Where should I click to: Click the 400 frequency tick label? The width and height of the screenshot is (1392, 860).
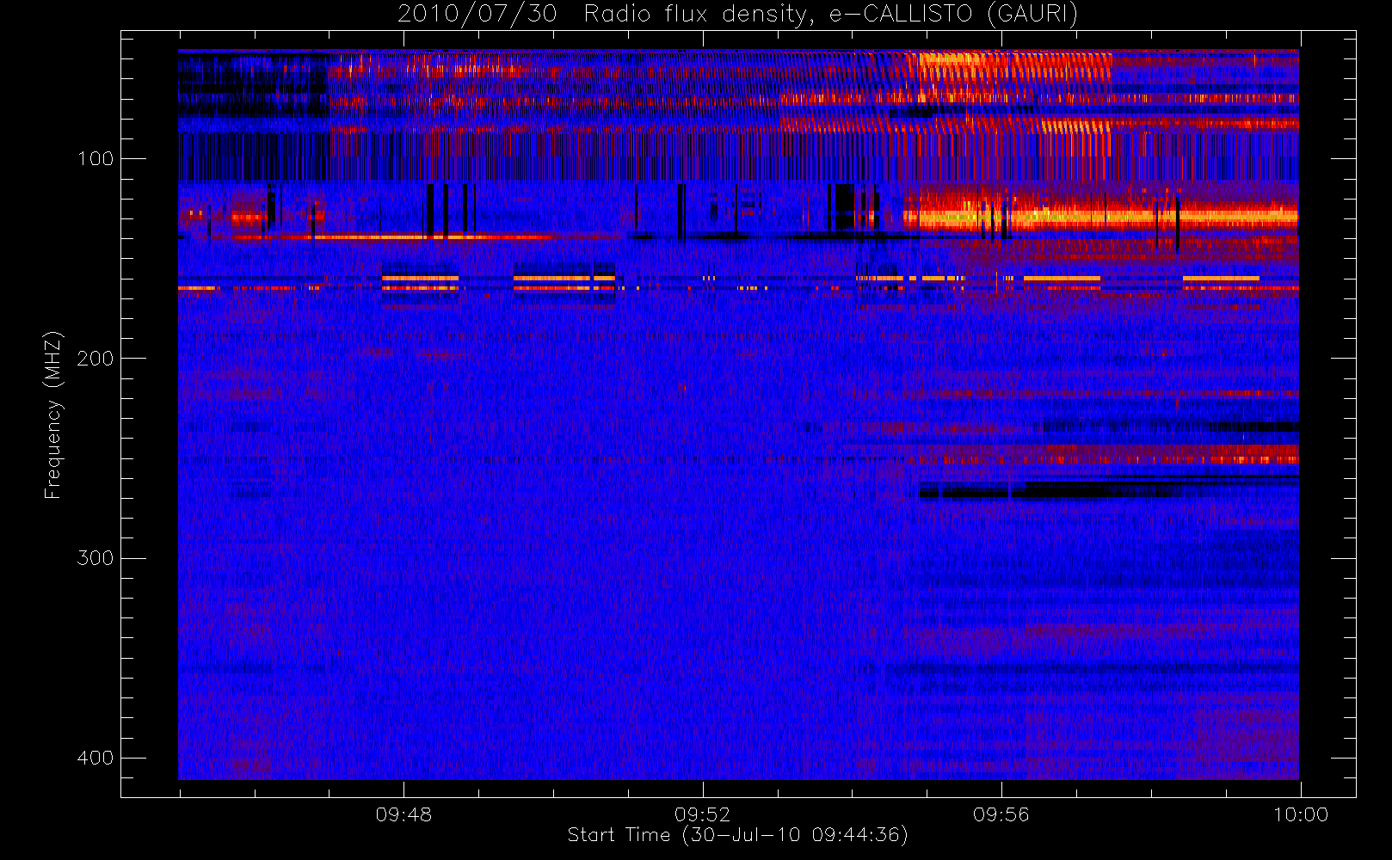click(x=95, y=758)
